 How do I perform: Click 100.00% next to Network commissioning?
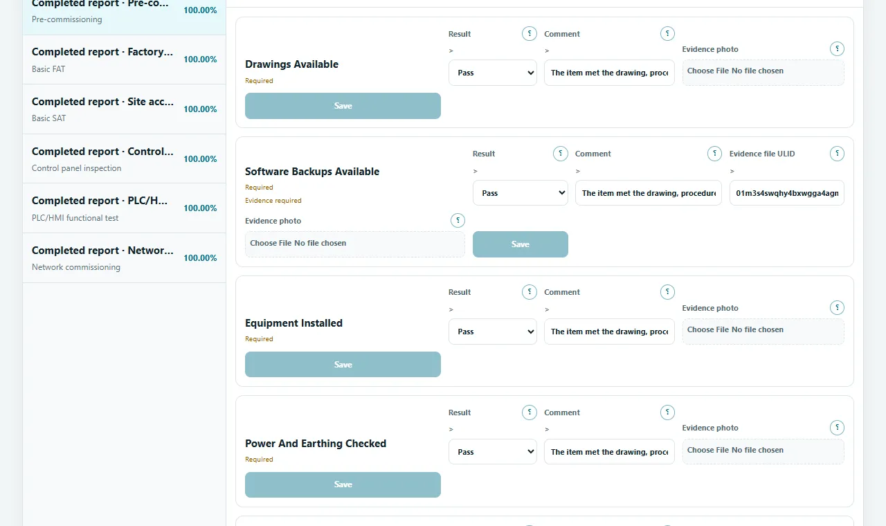(x=200, y=258)
